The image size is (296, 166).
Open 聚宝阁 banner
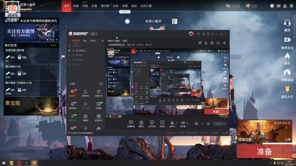click(31, 106)
